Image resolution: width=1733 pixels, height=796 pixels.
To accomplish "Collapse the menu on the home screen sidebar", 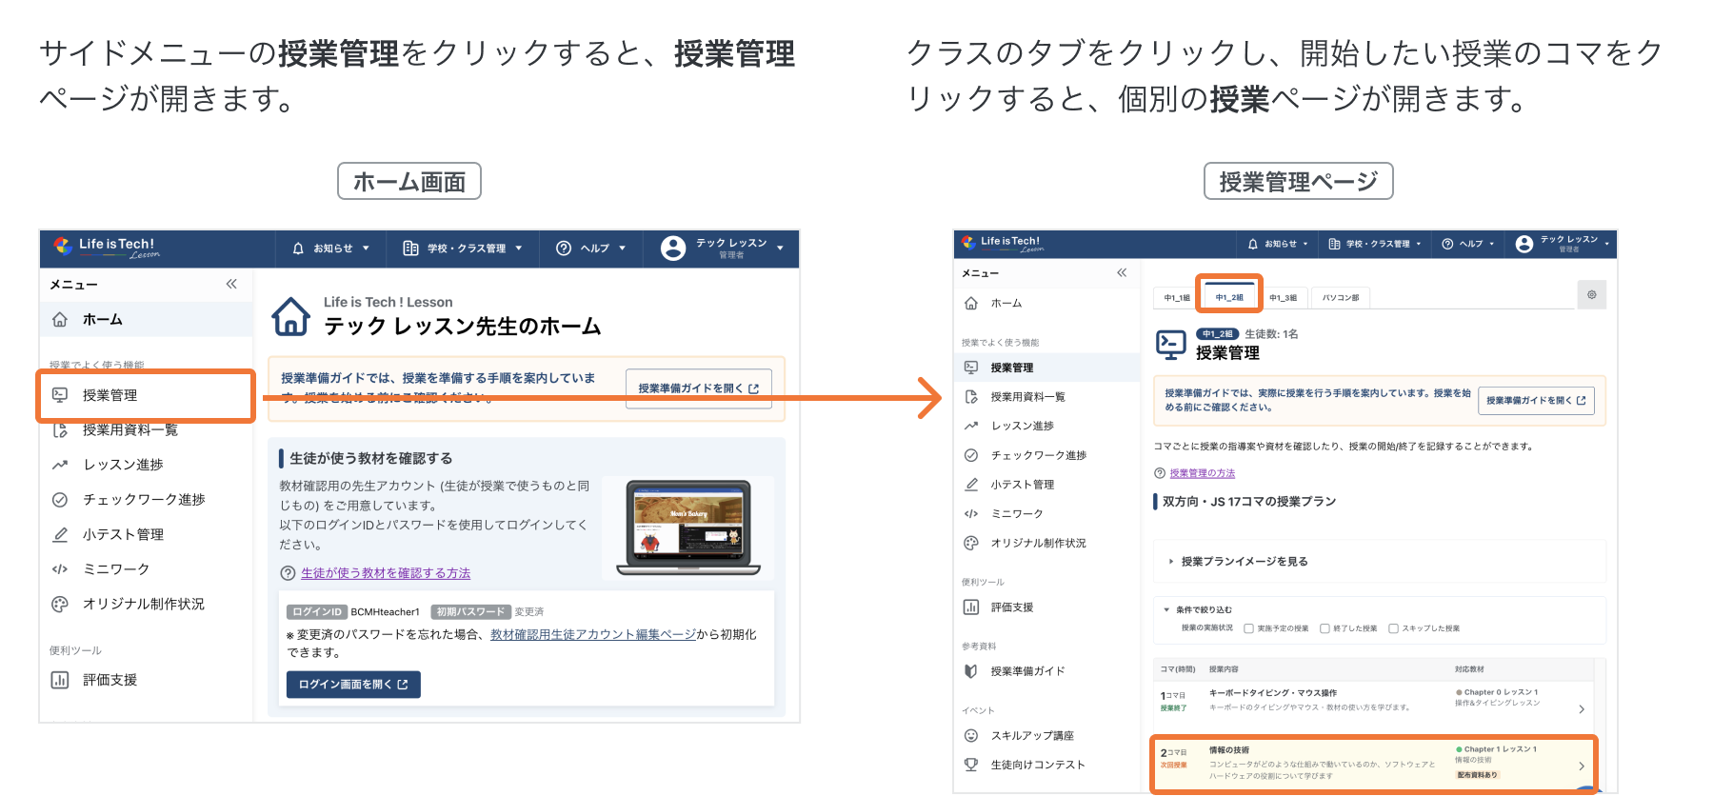I will 231,284.
